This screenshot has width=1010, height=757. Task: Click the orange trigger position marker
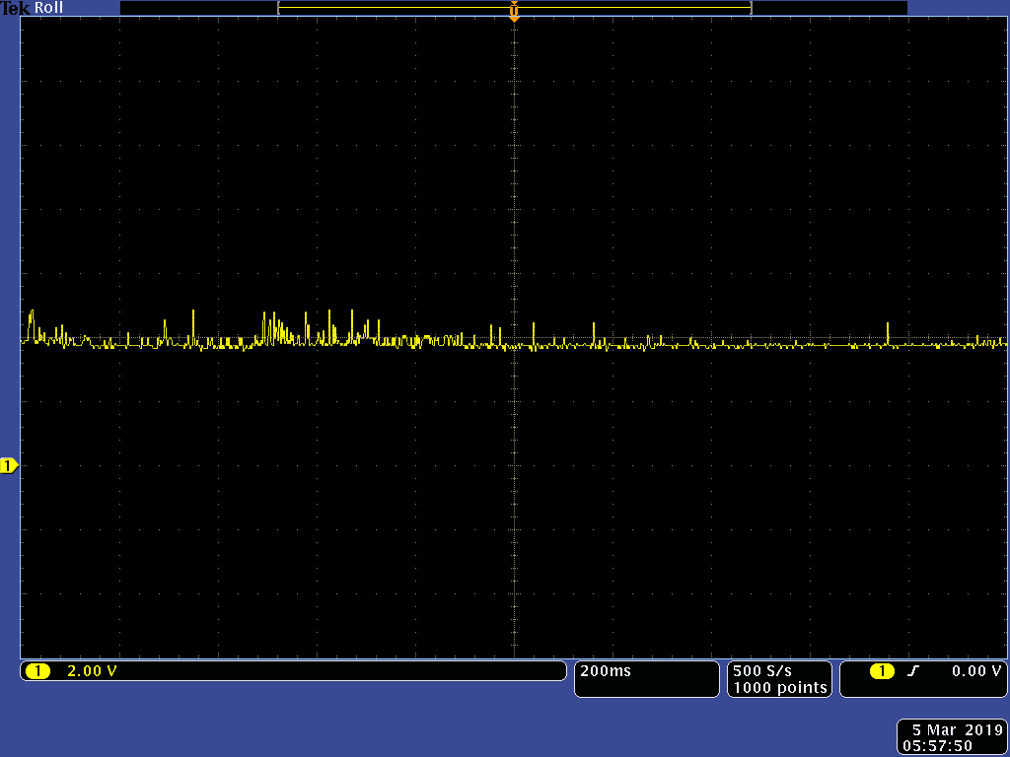click(x=514, y=12)
